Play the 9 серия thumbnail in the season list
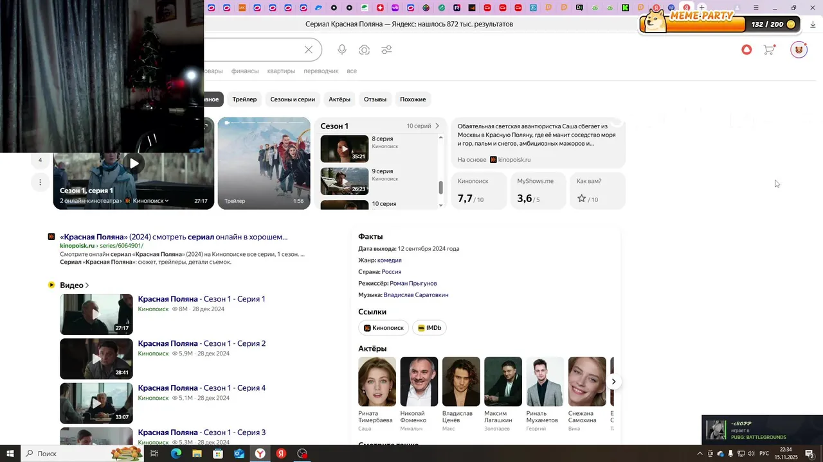The image size is (823, 462). point(345,181)
